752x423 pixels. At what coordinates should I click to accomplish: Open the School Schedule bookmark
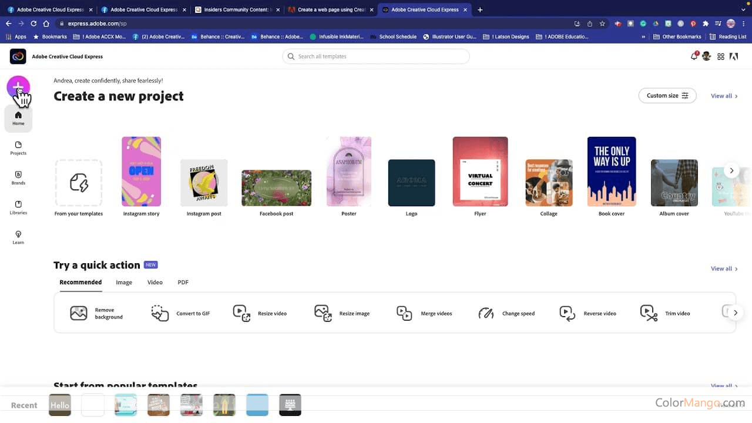tap(393, 36)
